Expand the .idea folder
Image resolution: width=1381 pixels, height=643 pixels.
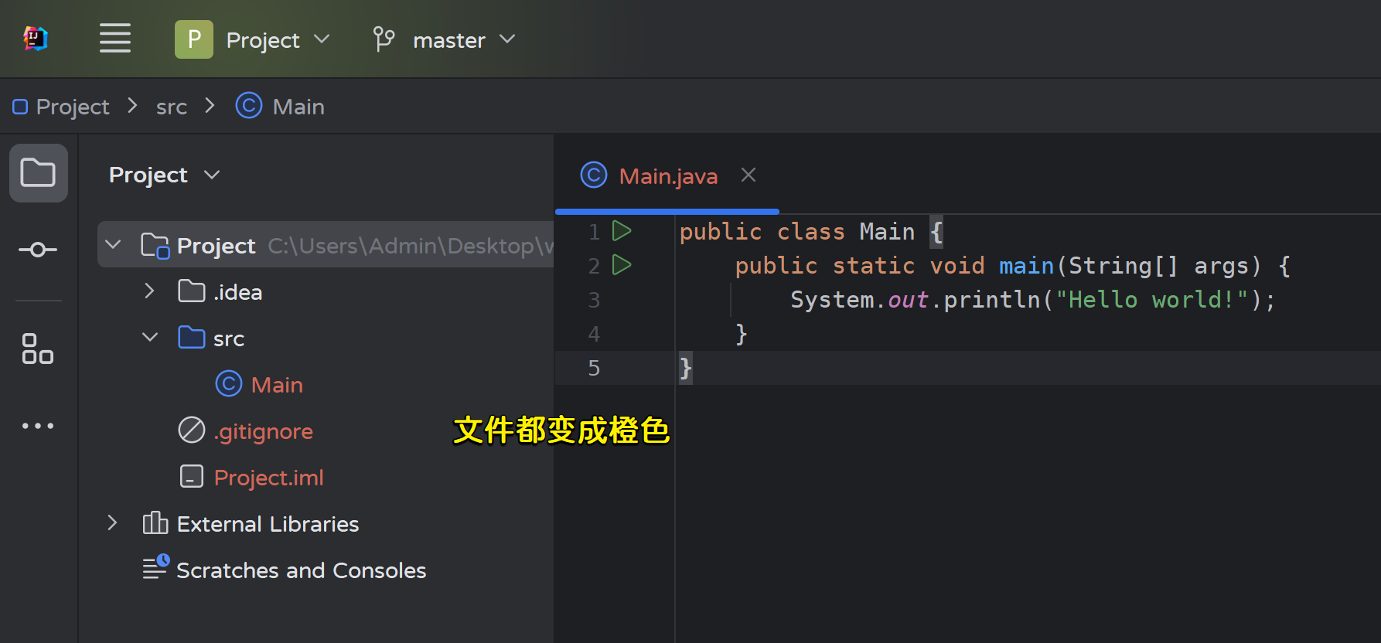point(150,291)
